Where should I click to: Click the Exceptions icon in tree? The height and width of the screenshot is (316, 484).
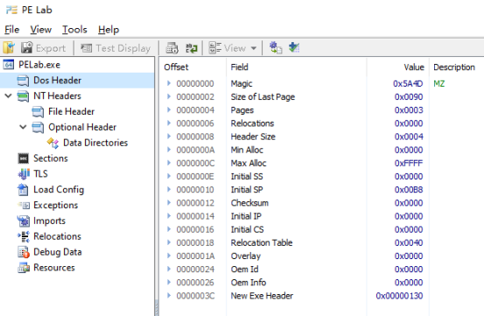point(24,205)
